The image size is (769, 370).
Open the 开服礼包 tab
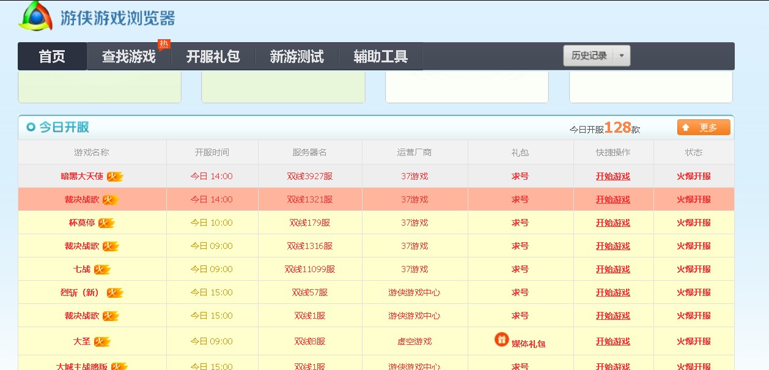(x=213, y=57)
